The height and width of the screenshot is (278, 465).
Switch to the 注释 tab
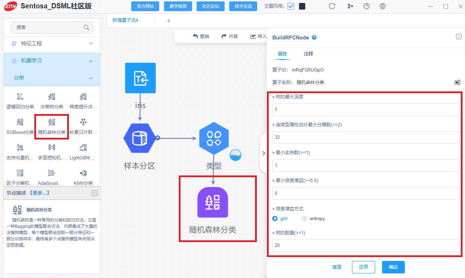[x=308, y=54]
